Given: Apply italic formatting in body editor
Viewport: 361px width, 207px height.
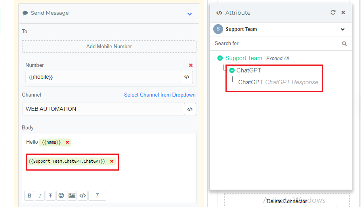Looking at the screenshot, I should [40, 196].
